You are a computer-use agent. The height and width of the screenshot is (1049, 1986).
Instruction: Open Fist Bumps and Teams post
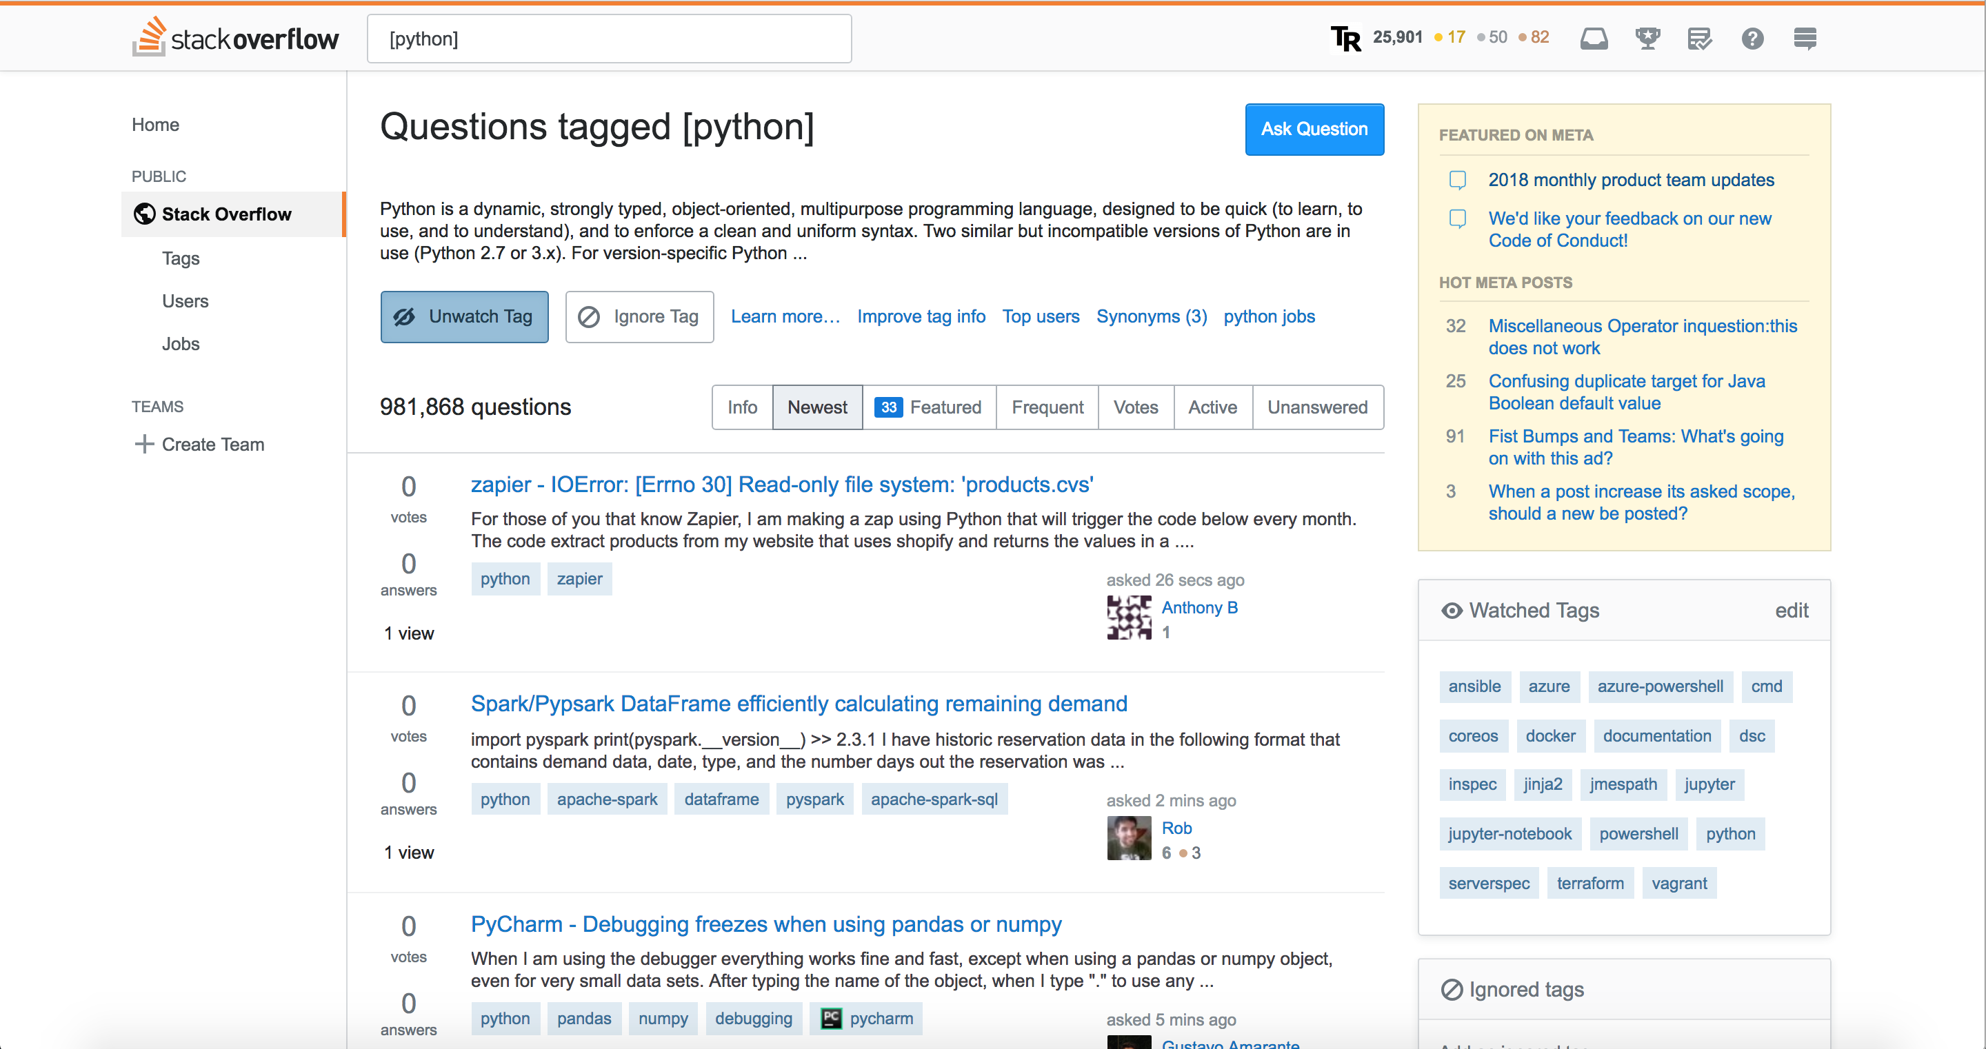pyautogui.click(x=1635, y=447)
